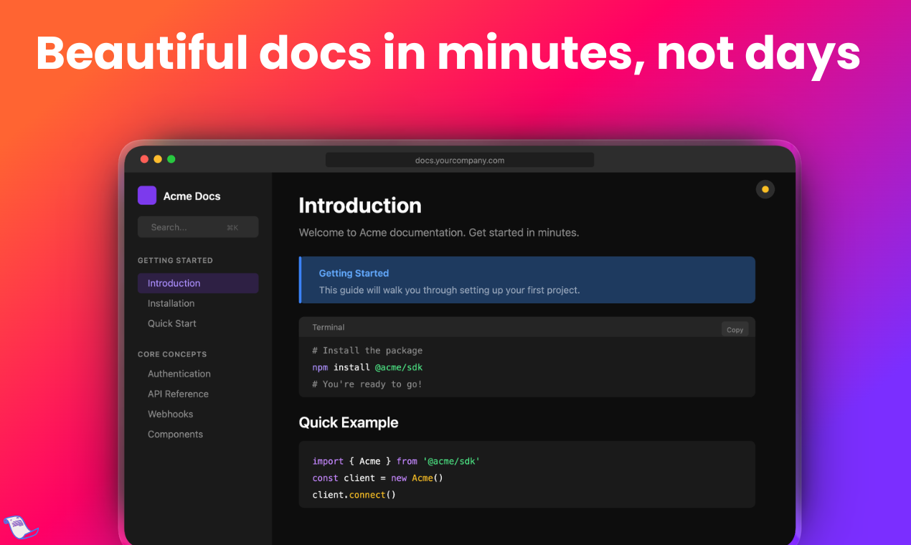The width and height of the screenshot is (911, 545).
Task: Navigate to Quick Start
Action: [171, 323]
